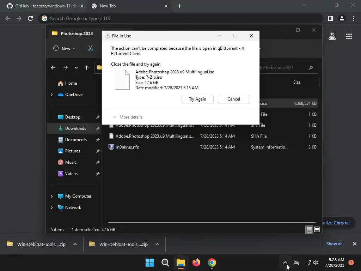The image size is (361, 271).
Task: Expand Network tree node
Action: click(51, 207)
